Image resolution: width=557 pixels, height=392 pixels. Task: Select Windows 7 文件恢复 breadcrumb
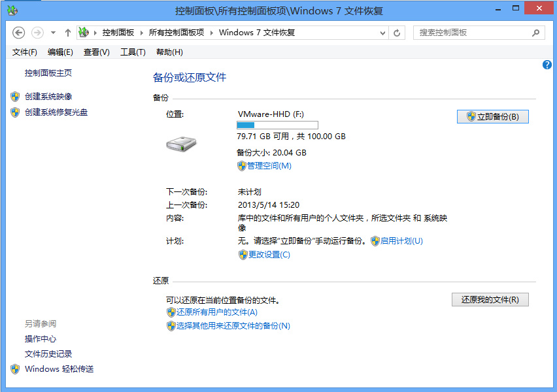[257, 33]
